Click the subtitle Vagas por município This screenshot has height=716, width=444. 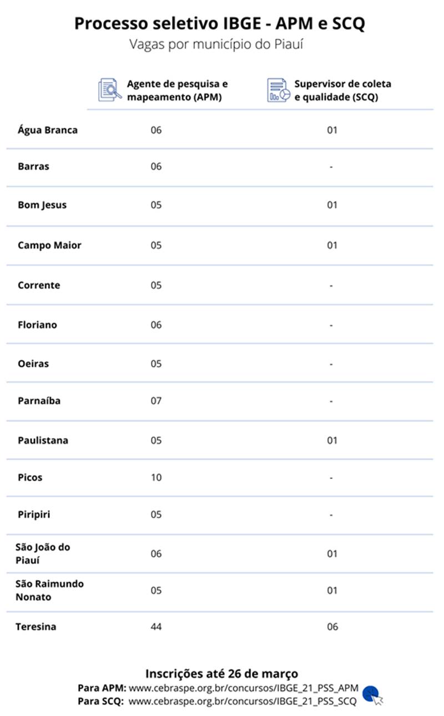point(216,44)
